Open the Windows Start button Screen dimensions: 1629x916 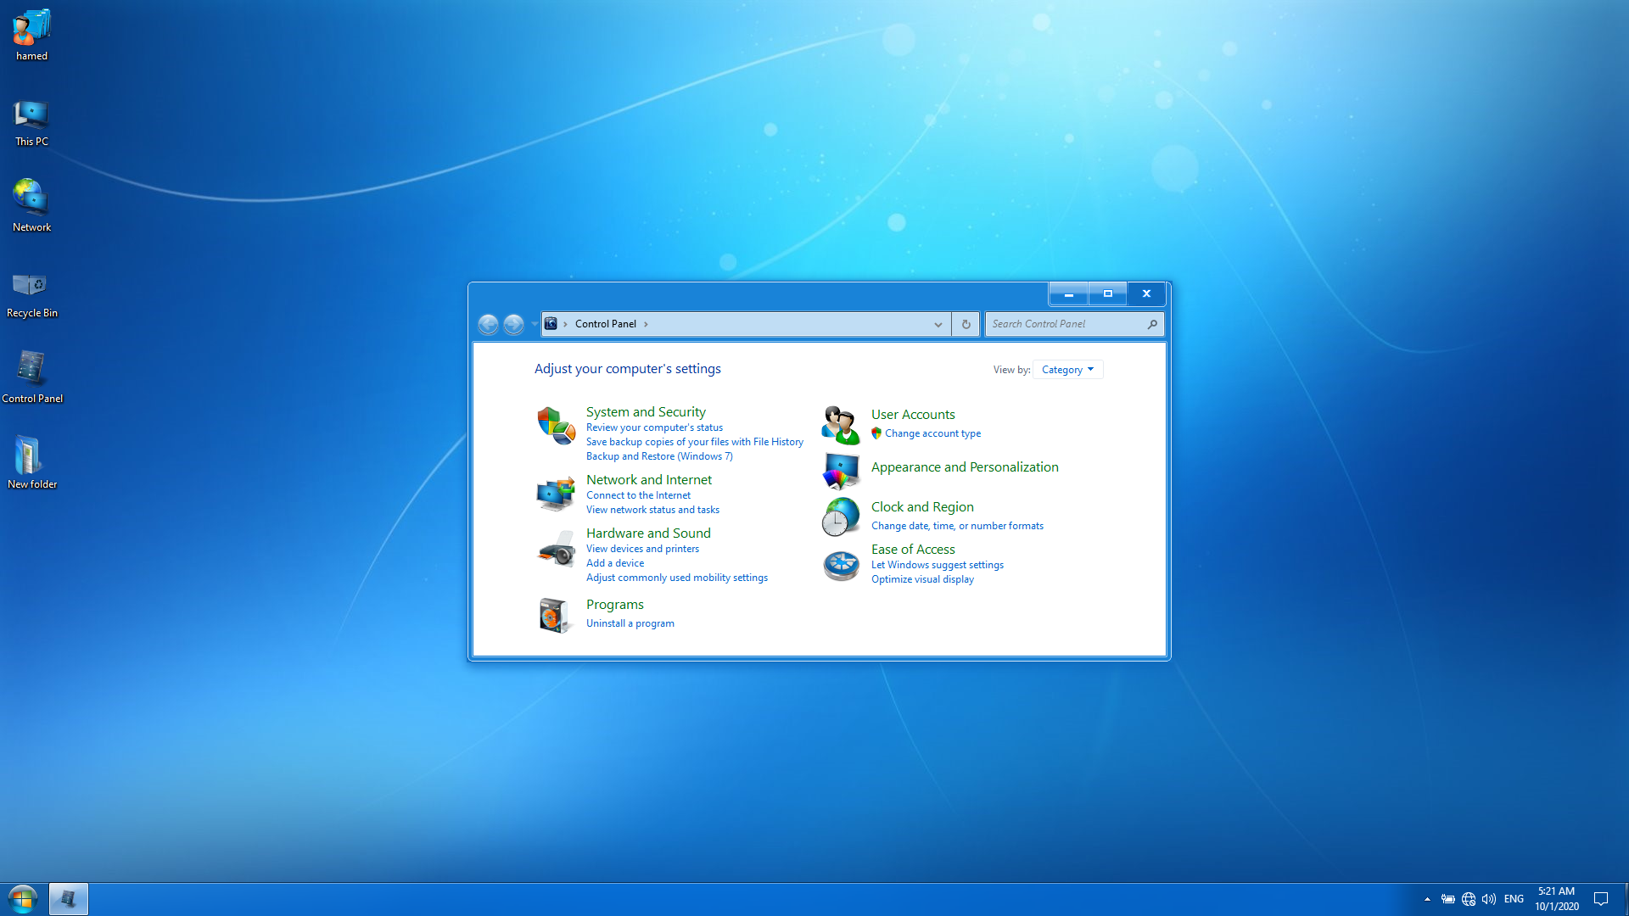(23, 898)
